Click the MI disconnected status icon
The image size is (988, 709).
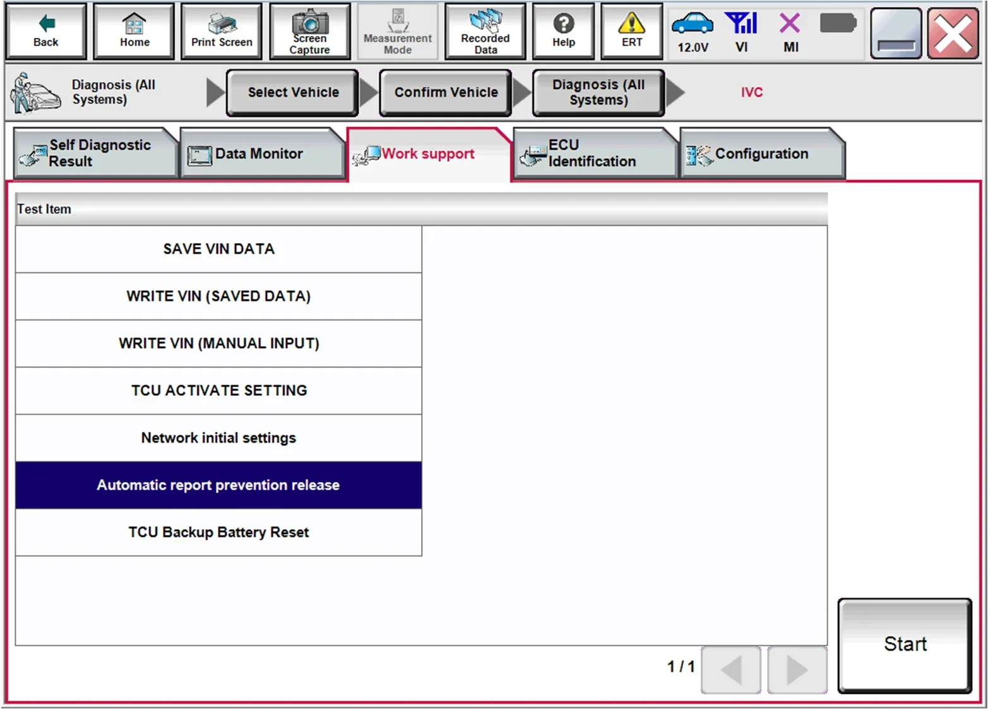tap(790, 32)
